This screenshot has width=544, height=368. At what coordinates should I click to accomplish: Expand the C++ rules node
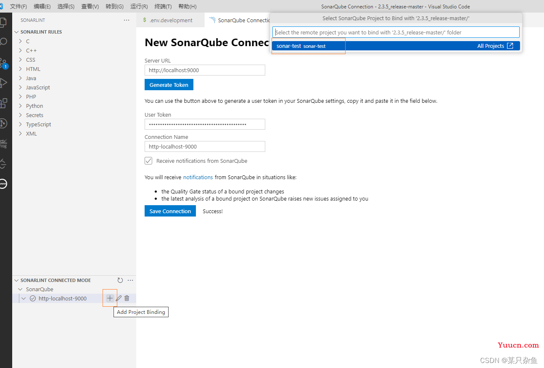[20, 50]
